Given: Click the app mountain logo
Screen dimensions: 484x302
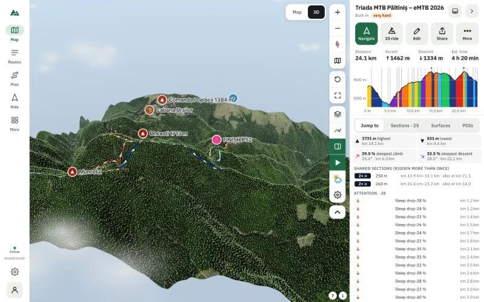Looking at the screenshot, I should pyautogui.click(x=15, y=13).
